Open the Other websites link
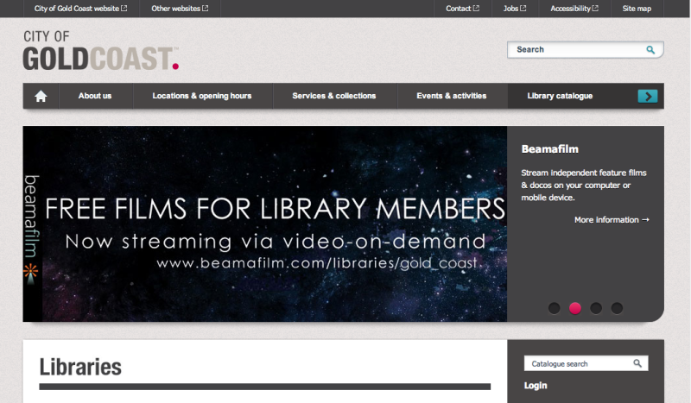This screenshot has width=691, height=403. pos(180,9)
